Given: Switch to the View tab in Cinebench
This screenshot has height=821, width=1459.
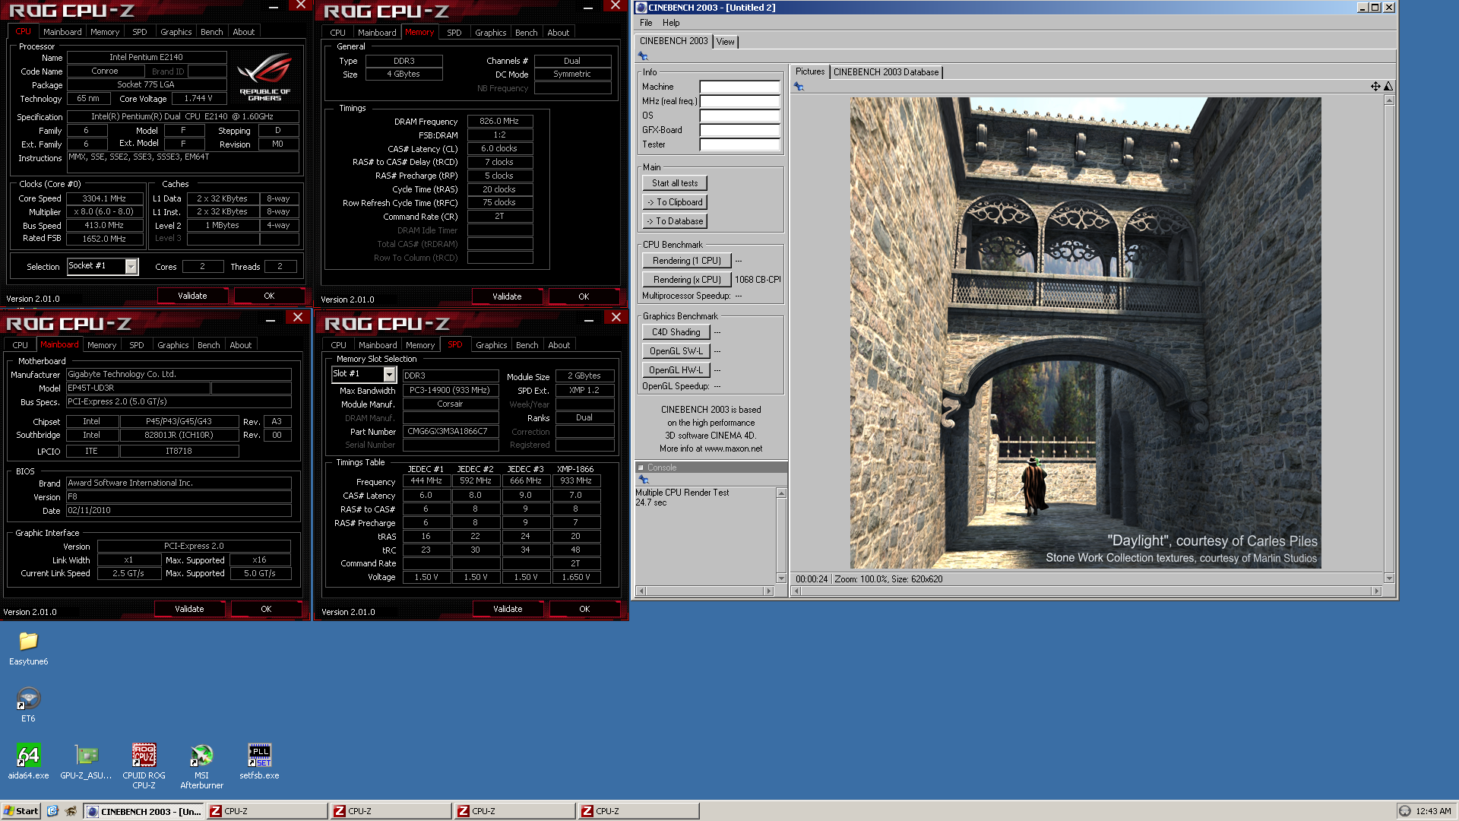Looking at the screenshot, I should 726,42.
